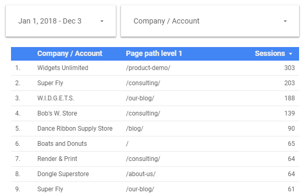
Task: Expand the Company / Account filter arrow
Action: tap(285, 21)
